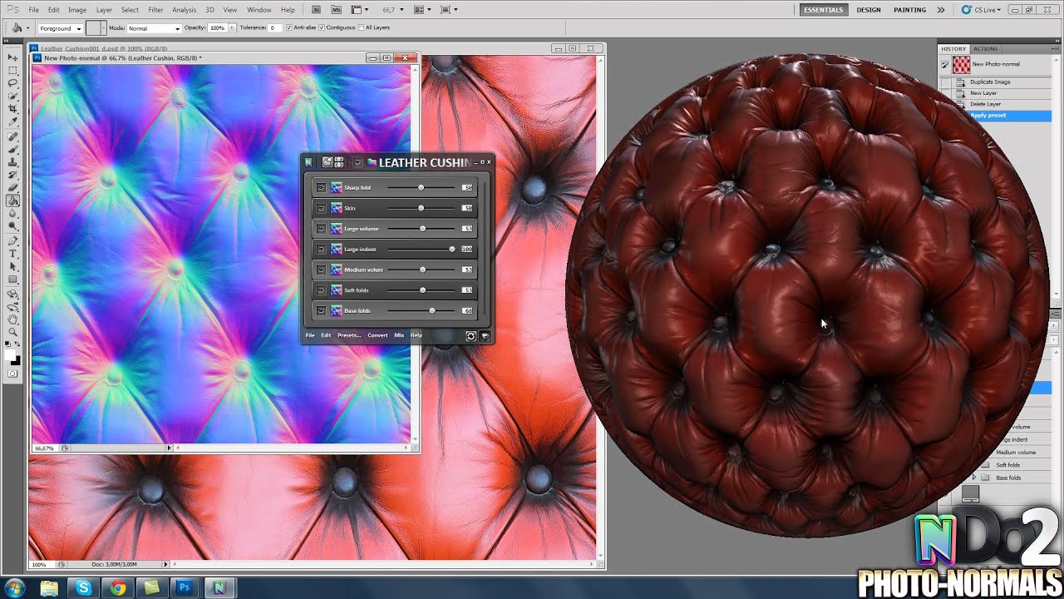This screenshot has height=599, width=1064.
Task: Select the Eyedropper tool
Action: pyautogui.click(x=13, y=122)
